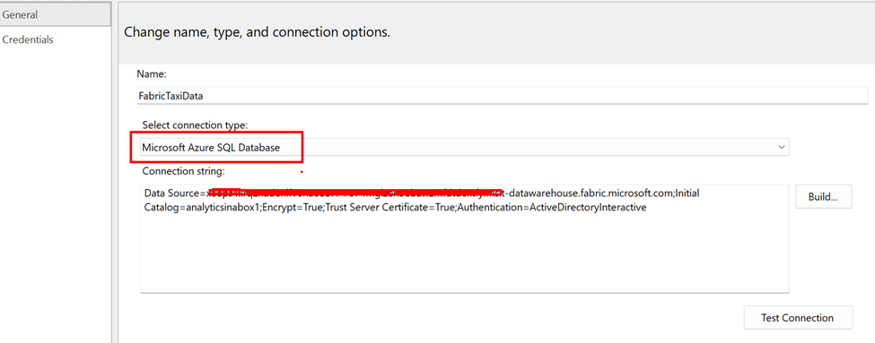Click Encrypt=True in the connection string

294,208
